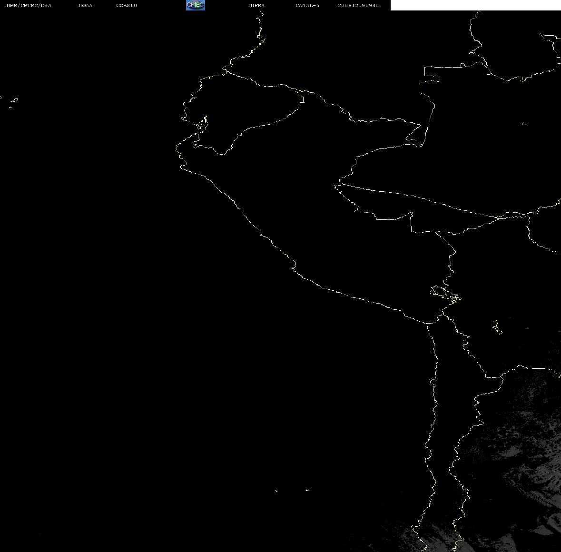The height and width of the screenshot is (552, 561).
Task: Click the small lake outline south of Titicaca
Action: coord(497,327)
